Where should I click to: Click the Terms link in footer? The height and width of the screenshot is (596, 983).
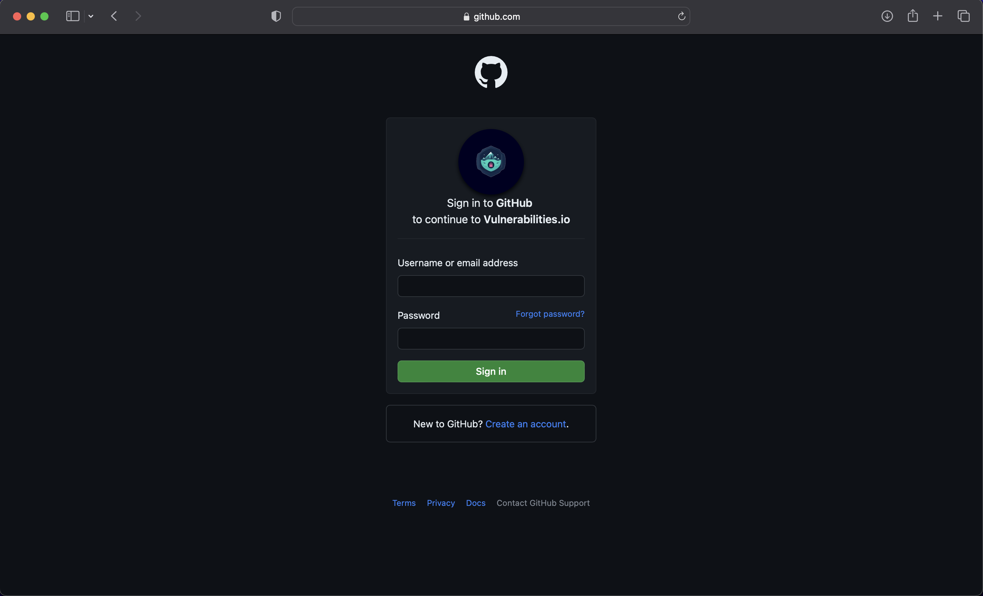pos(404,502)
